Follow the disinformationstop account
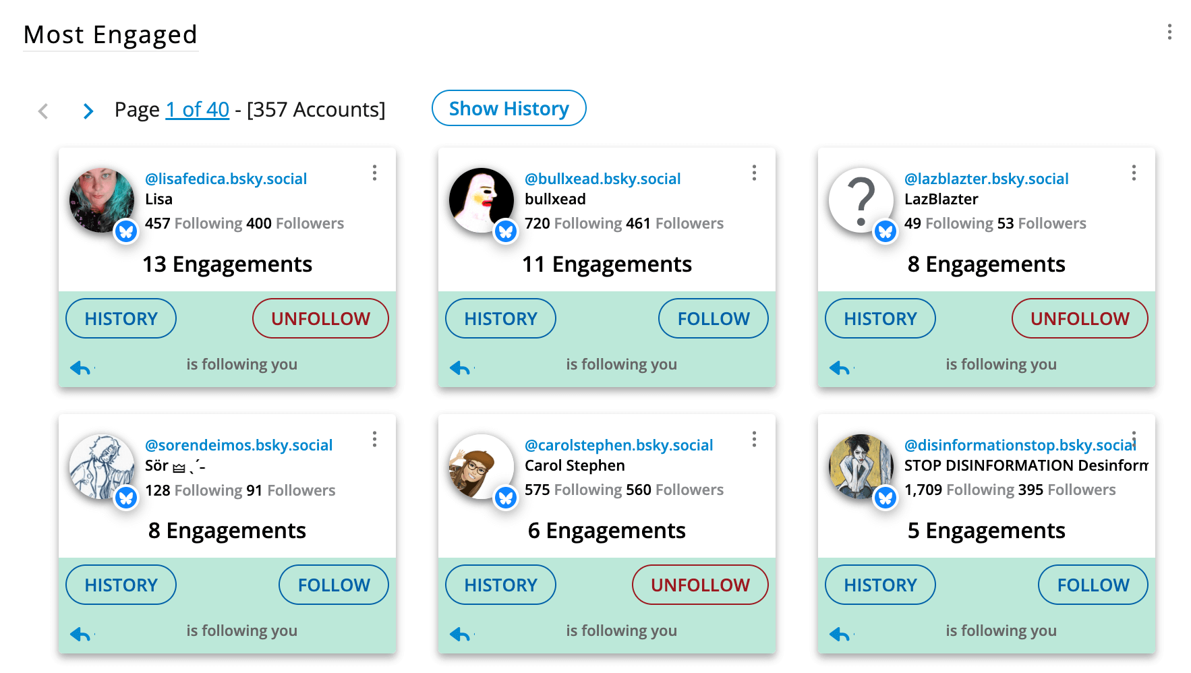 (1093, 585)
